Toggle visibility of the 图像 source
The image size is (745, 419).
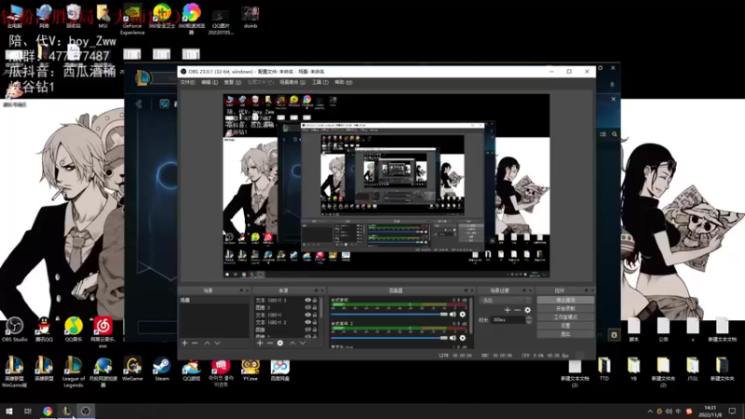click(x=308, y=330)
